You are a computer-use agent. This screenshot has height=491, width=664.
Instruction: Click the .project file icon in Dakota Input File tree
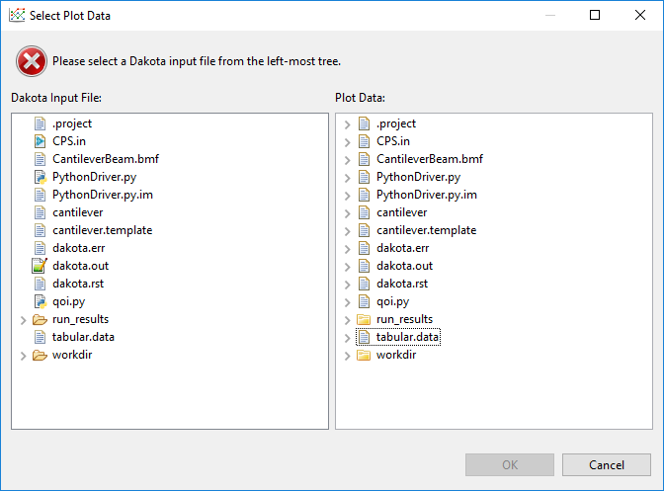(40, 123)
